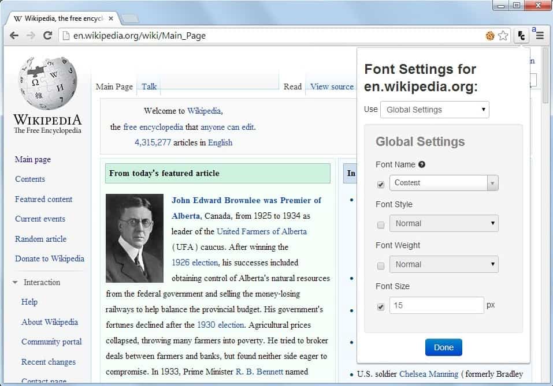Disable the Font Size checkbox
This screenshot has height=386, width=553.
[x=381, y=307]
